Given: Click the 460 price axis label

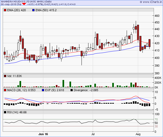Looking at the screenshot, I should point(157,16).
